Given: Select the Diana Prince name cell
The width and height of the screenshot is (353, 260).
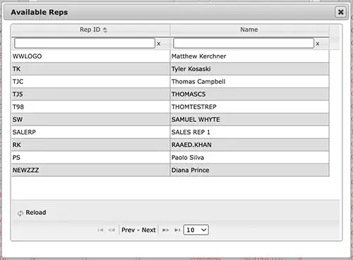Looking at the screenshot, I should pyautogui.click(x=250, y=171).
